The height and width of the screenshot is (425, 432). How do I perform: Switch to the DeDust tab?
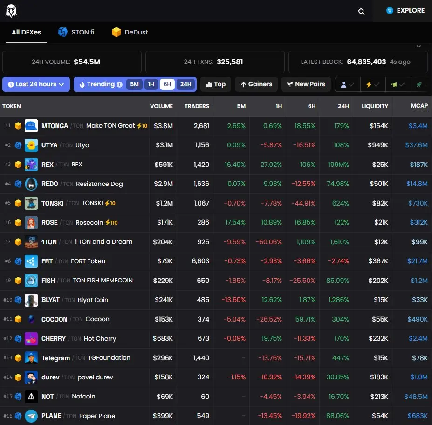pos(130,32)
